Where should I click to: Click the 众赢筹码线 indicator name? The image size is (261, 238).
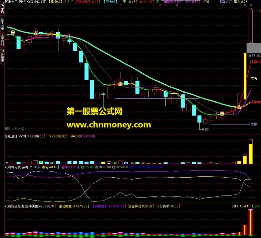coord(13,167)
